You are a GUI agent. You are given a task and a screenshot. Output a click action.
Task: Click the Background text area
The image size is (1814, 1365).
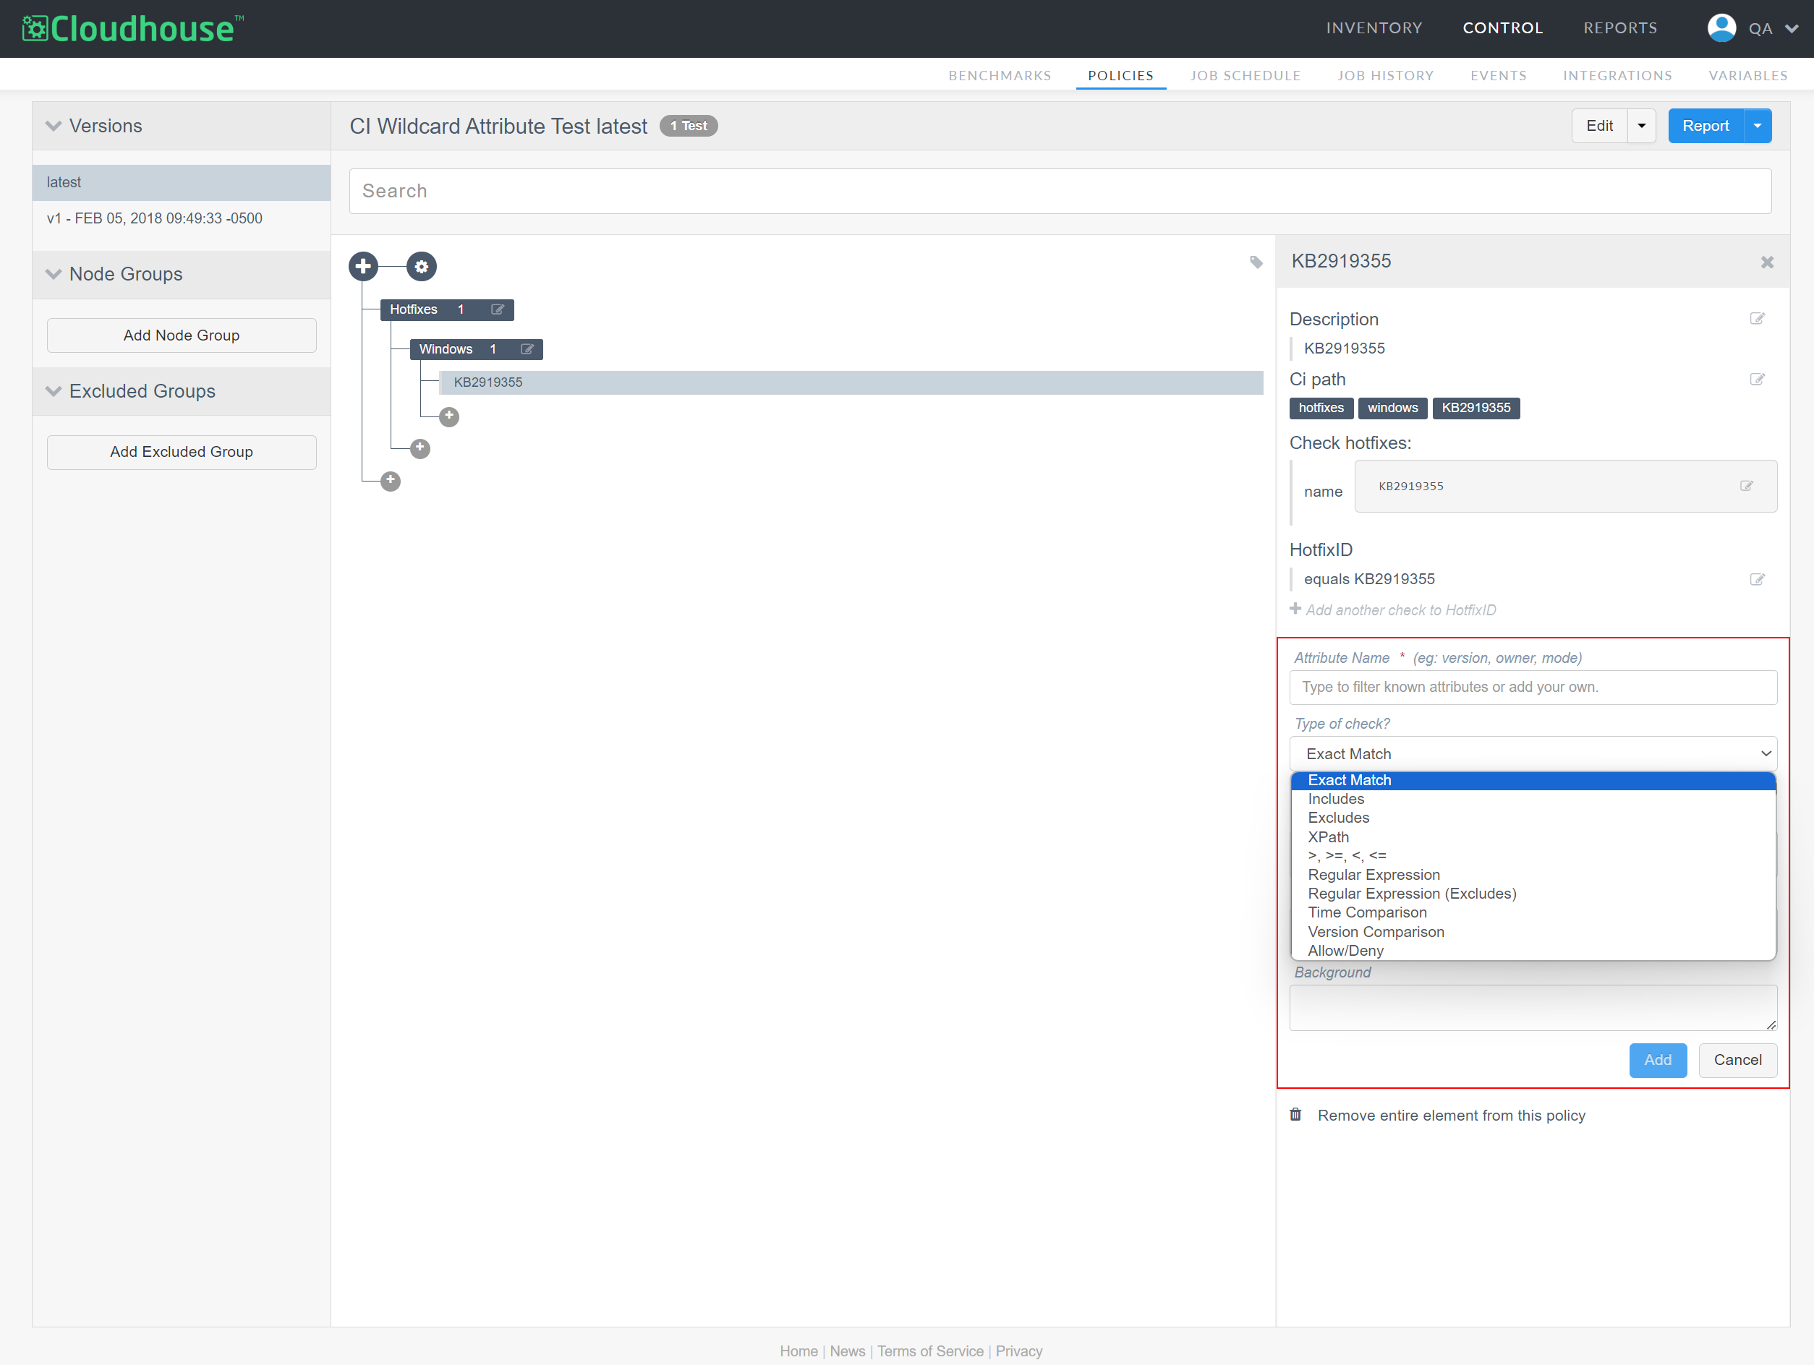tap(1533, 1008)
